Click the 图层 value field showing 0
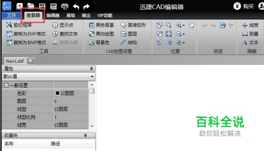This screenshot has width=264, height=151. [71, 101]
